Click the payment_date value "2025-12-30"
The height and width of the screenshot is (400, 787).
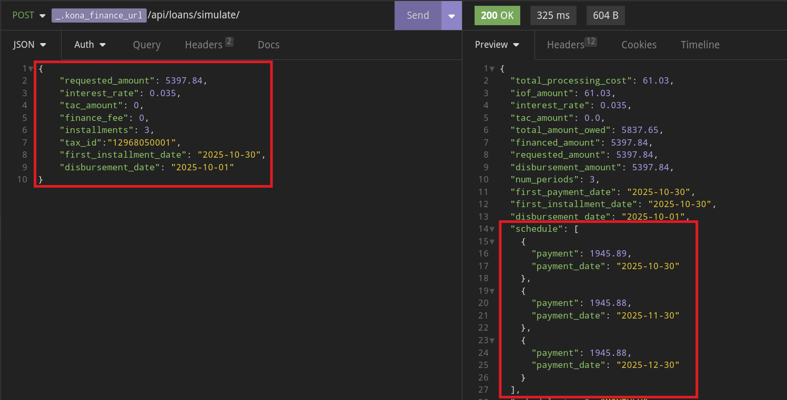pos(648,365)
